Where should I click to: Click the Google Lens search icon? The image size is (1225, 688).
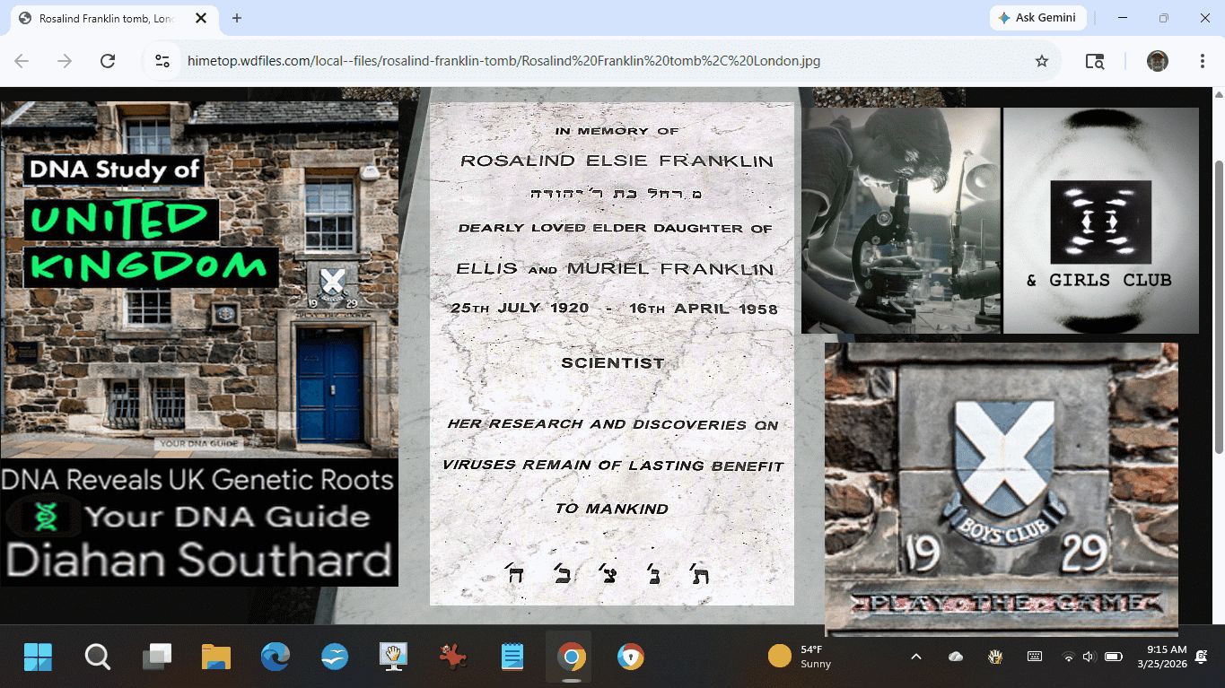coord(1094,61)
